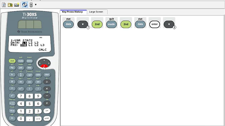Click the decimal point key

click(x=29, y=119)
